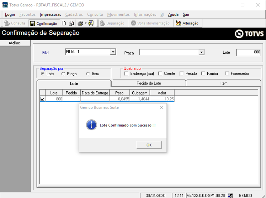Screen dimensions: 266x198
Task: Uncheck the lote 800 row checkbox
Action: point(42,99)
